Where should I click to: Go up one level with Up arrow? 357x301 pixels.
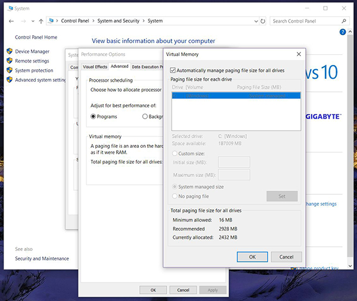point(41,21)
